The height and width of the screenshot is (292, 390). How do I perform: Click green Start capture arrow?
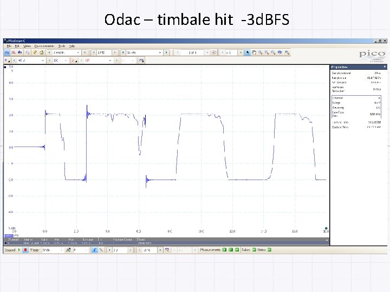(19, 250)
